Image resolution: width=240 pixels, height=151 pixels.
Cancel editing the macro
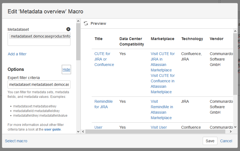226,141
